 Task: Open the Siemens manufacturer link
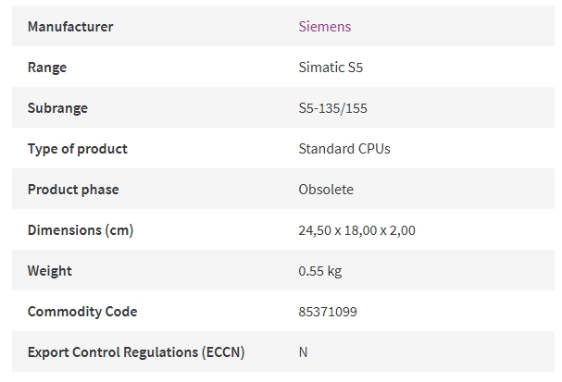coord(325,27)
